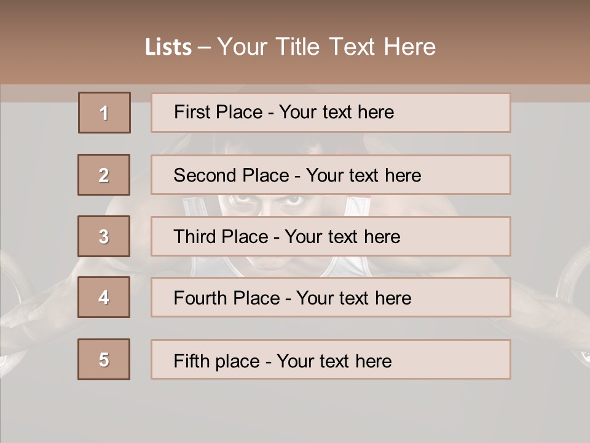Select the First Place text box
590x443 pixels.
(331, 113)
